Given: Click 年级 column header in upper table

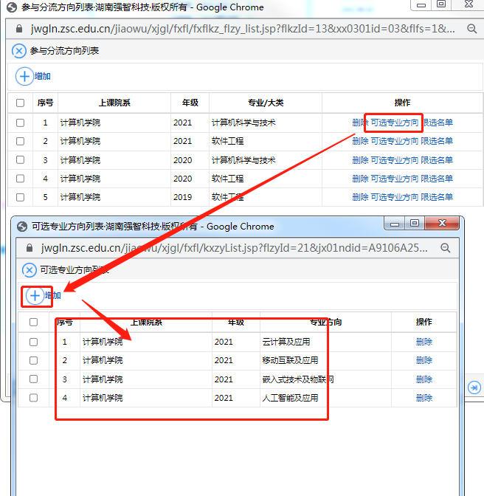Looking at the screenshot, I should (190, 103).
